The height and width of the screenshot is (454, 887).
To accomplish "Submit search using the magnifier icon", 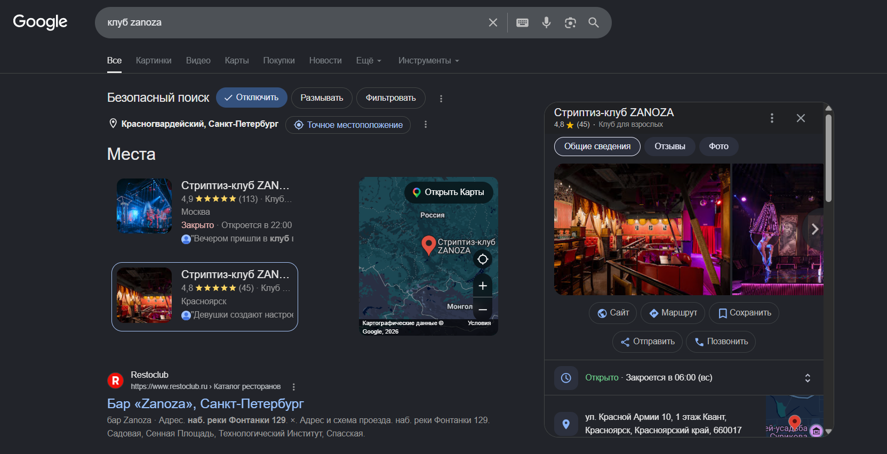I will 594,22.
